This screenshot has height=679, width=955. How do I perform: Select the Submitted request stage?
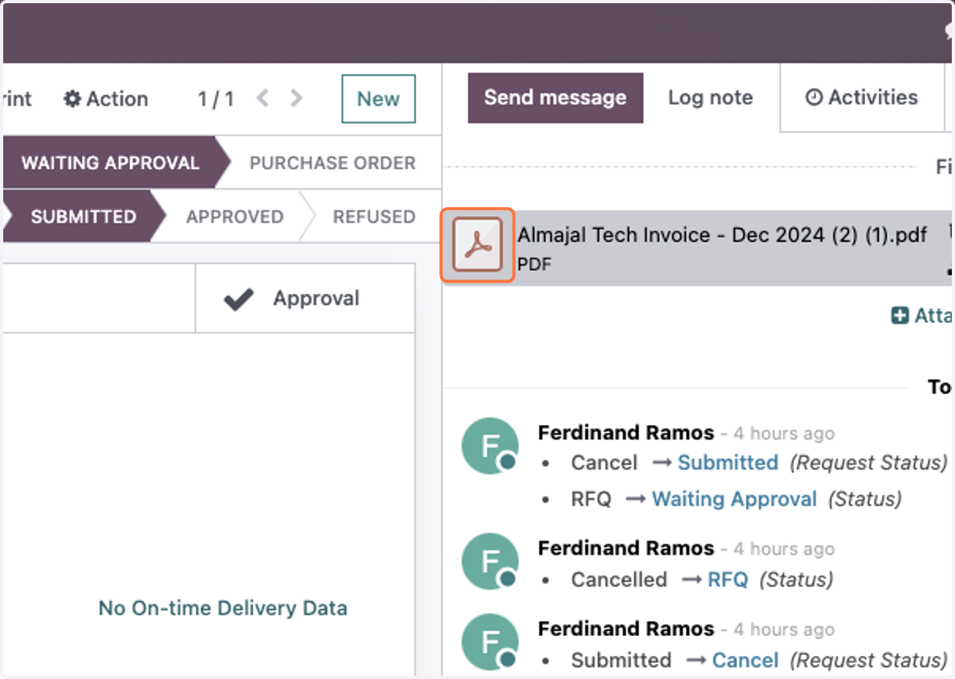(84, 217)
